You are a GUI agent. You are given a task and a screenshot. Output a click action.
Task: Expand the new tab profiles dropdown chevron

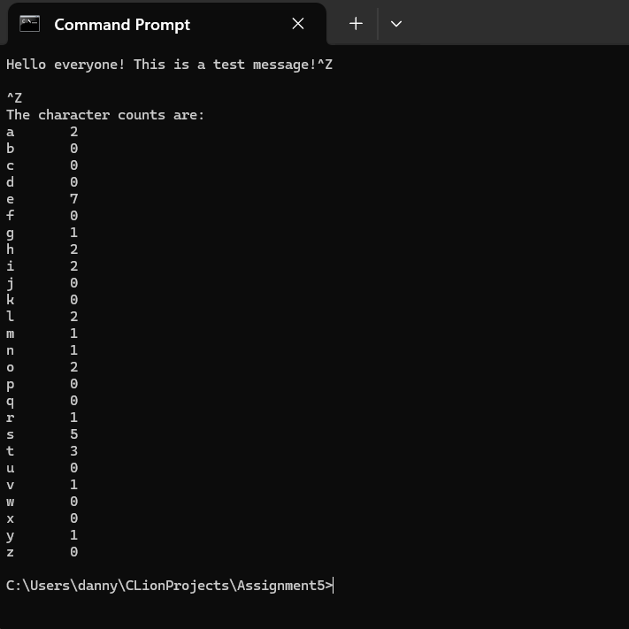pos(396,24)
